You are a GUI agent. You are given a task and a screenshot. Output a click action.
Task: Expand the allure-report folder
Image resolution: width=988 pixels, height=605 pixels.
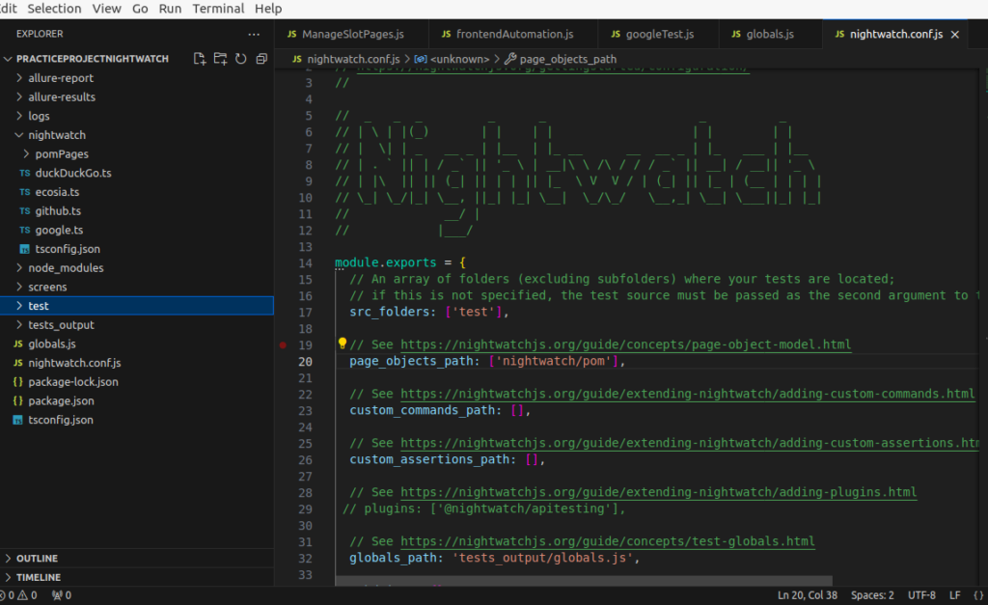coord(61,78)
